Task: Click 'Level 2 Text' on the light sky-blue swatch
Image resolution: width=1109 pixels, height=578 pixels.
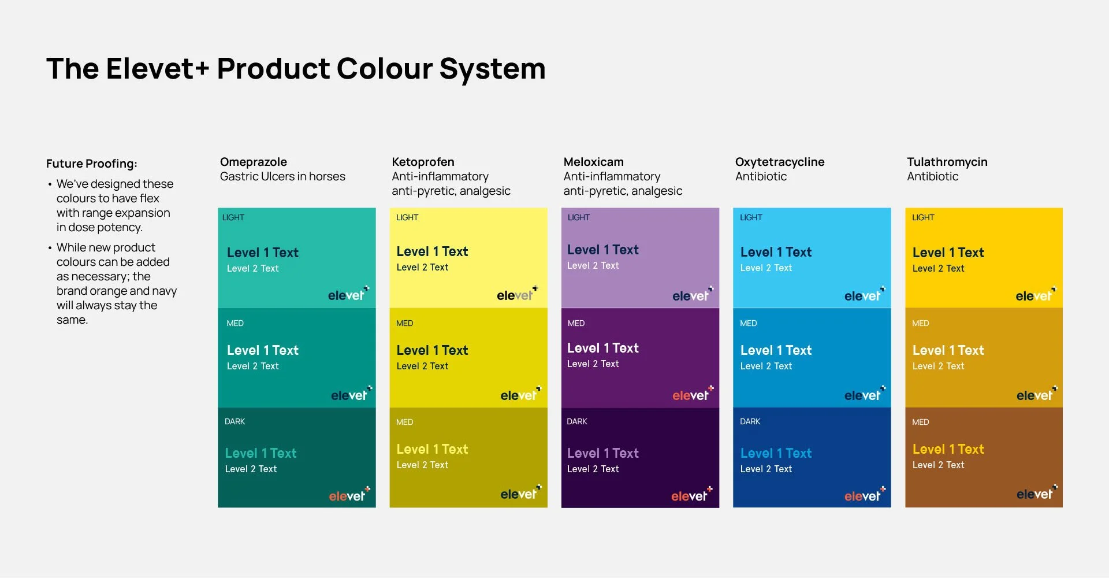Action: coord(766,268)
